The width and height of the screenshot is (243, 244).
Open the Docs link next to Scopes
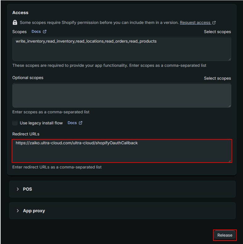point(36,31)
